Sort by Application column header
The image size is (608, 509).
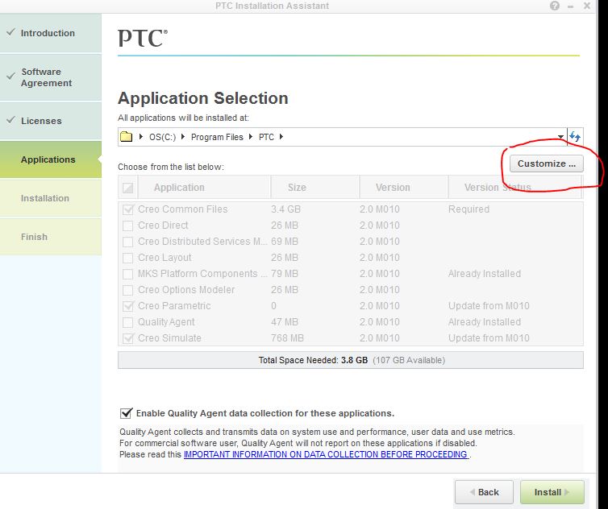pyautogui.click(x=204, y=188)
